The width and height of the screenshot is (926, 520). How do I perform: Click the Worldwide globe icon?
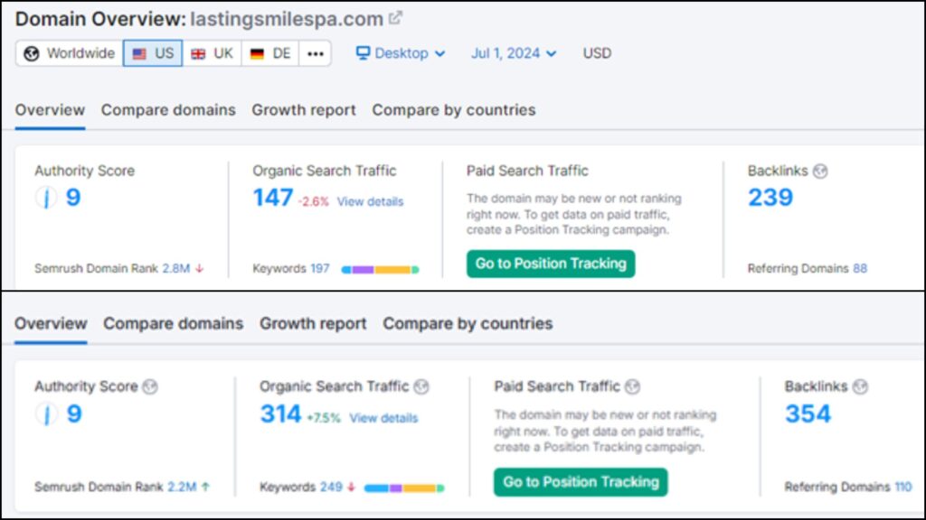click(32, 53)
